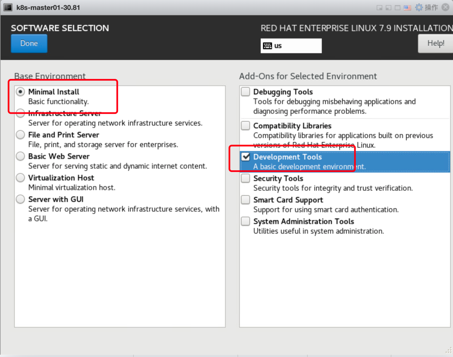Click 'Support for using smart card authentication.' text

point(326,210)
